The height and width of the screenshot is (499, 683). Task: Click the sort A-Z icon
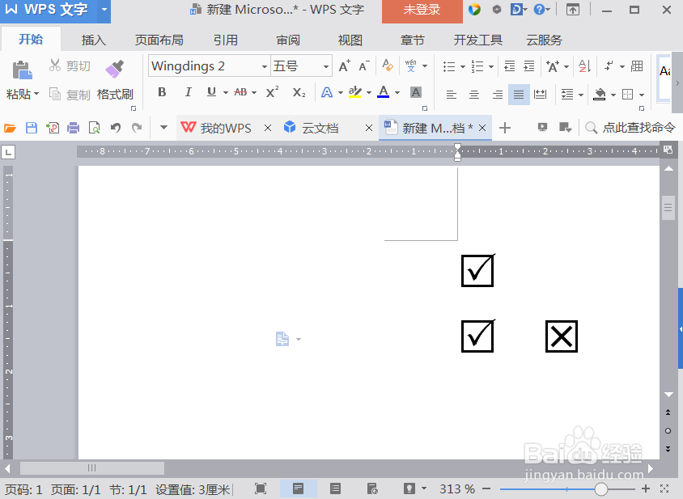pos(584,66)
